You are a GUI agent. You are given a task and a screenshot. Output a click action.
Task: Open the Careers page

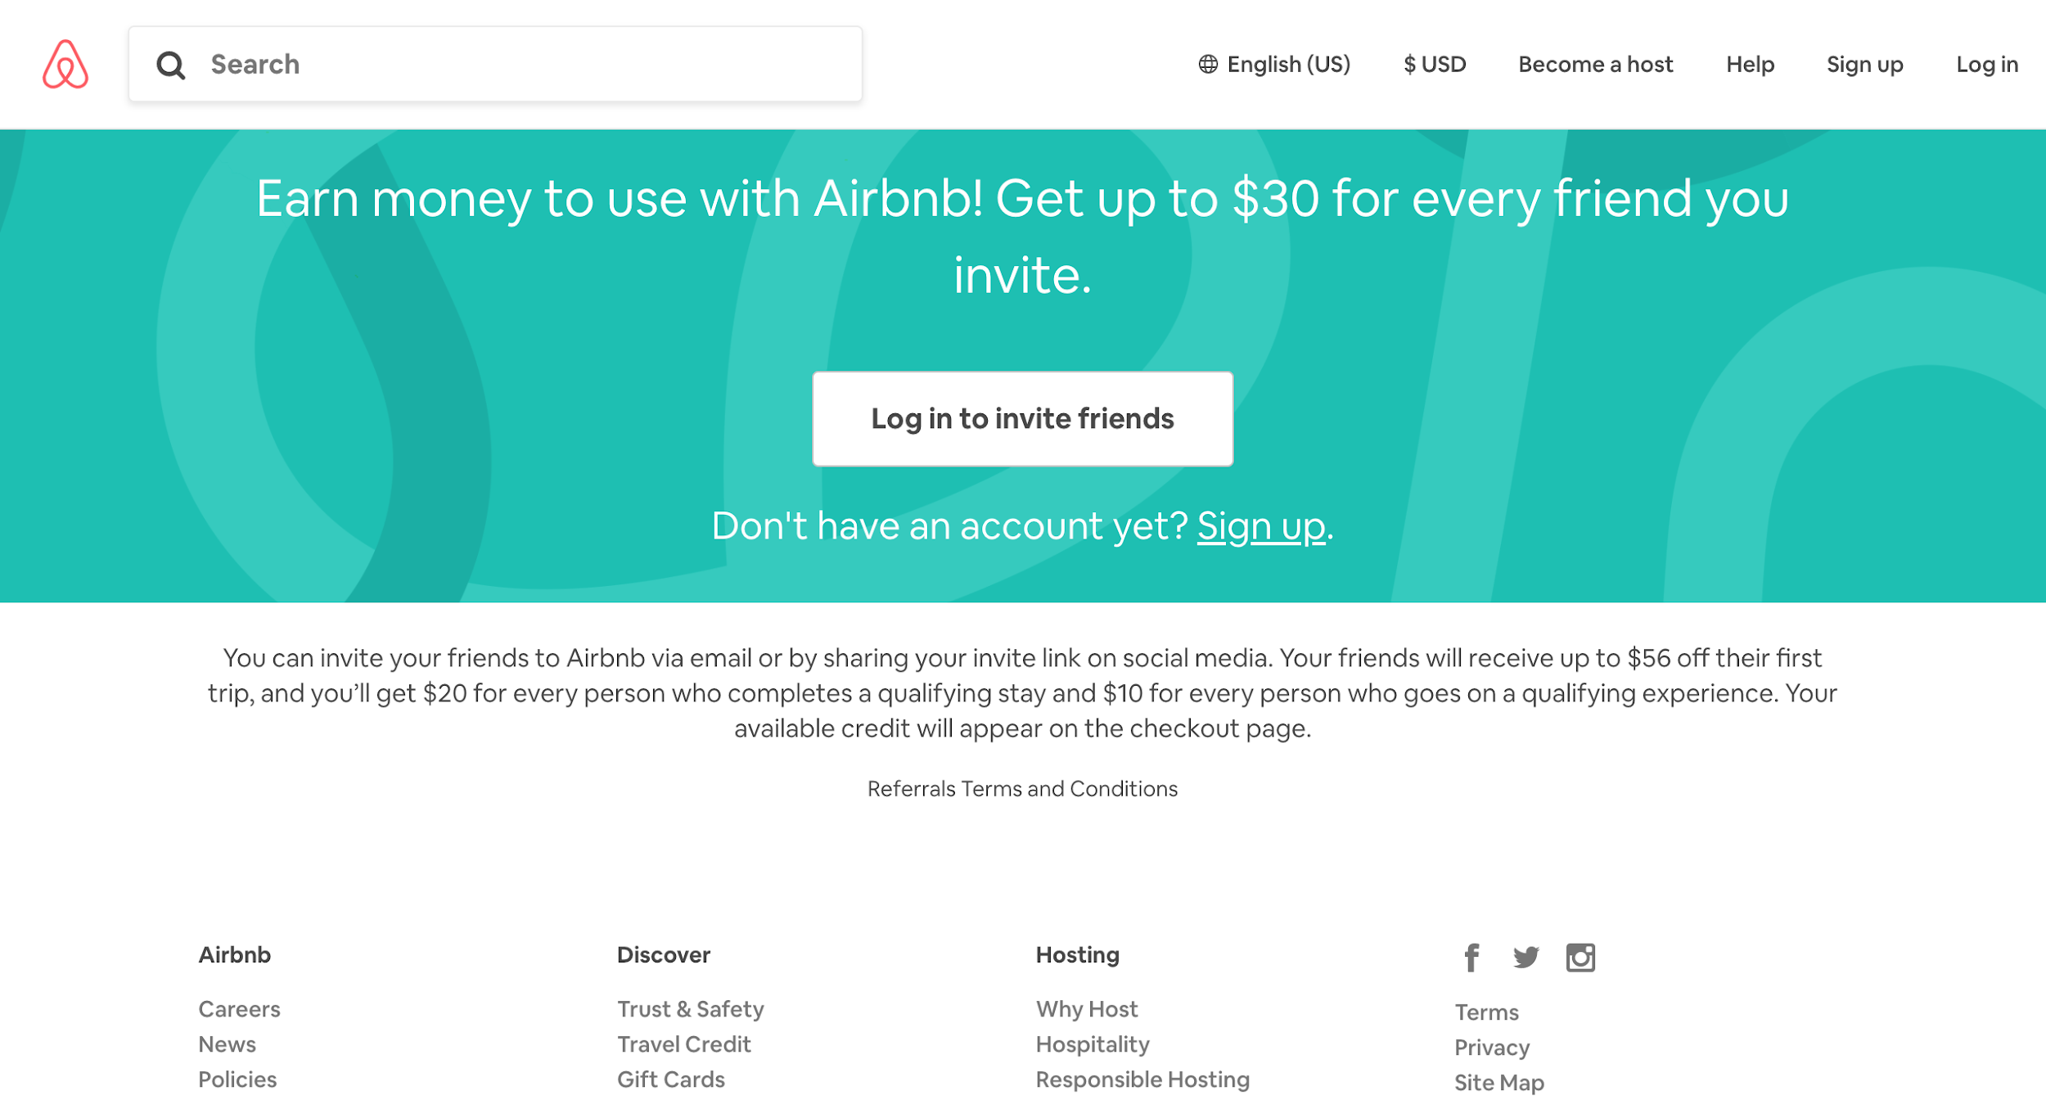238,1008
